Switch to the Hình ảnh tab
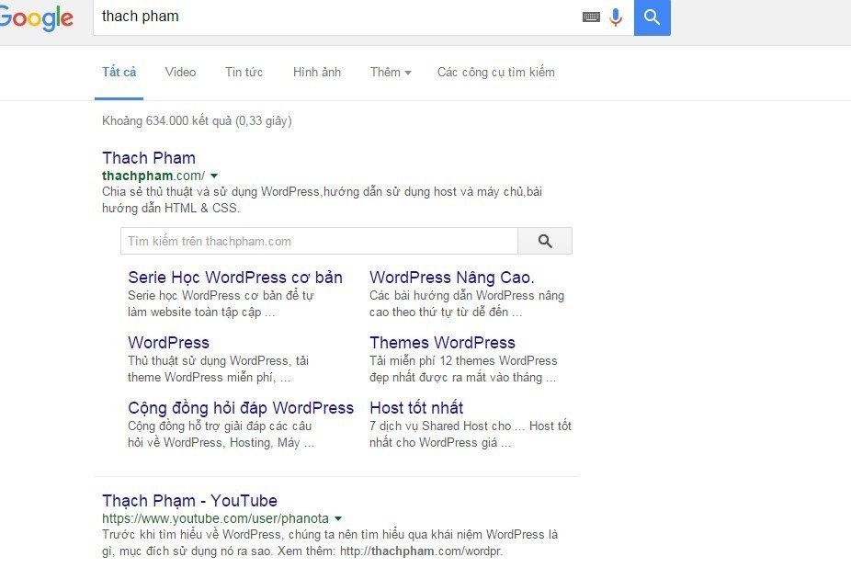The image size is (851, 568). [316, 73]
